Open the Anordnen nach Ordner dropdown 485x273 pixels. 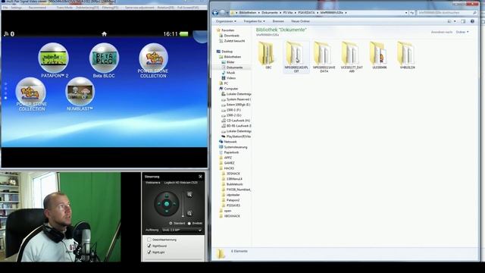[x=462, y=32]
